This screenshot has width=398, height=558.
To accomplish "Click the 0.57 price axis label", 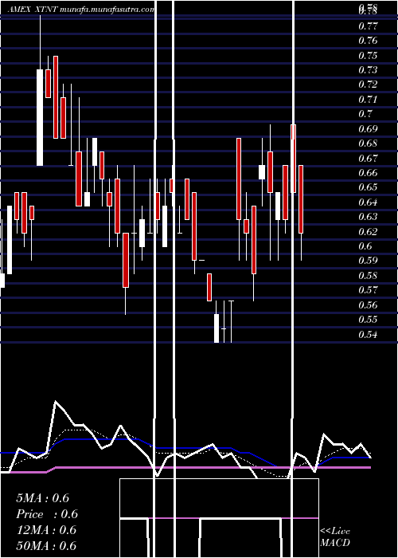I will pos(368,290).
